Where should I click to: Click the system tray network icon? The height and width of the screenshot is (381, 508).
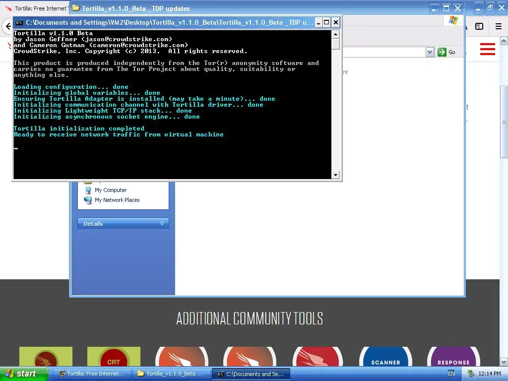471,374
